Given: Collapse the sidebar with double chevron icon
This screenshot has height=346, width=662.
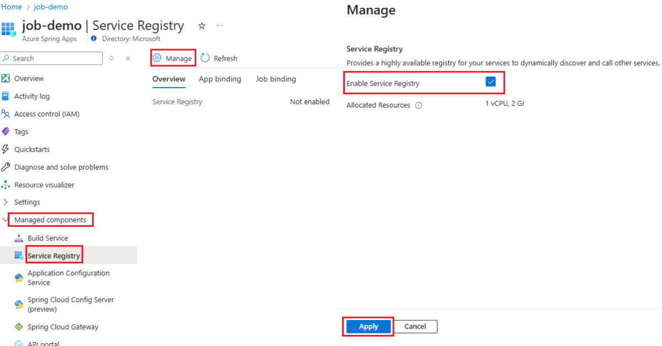Looking at the screenshot, I should click(128, 58).
